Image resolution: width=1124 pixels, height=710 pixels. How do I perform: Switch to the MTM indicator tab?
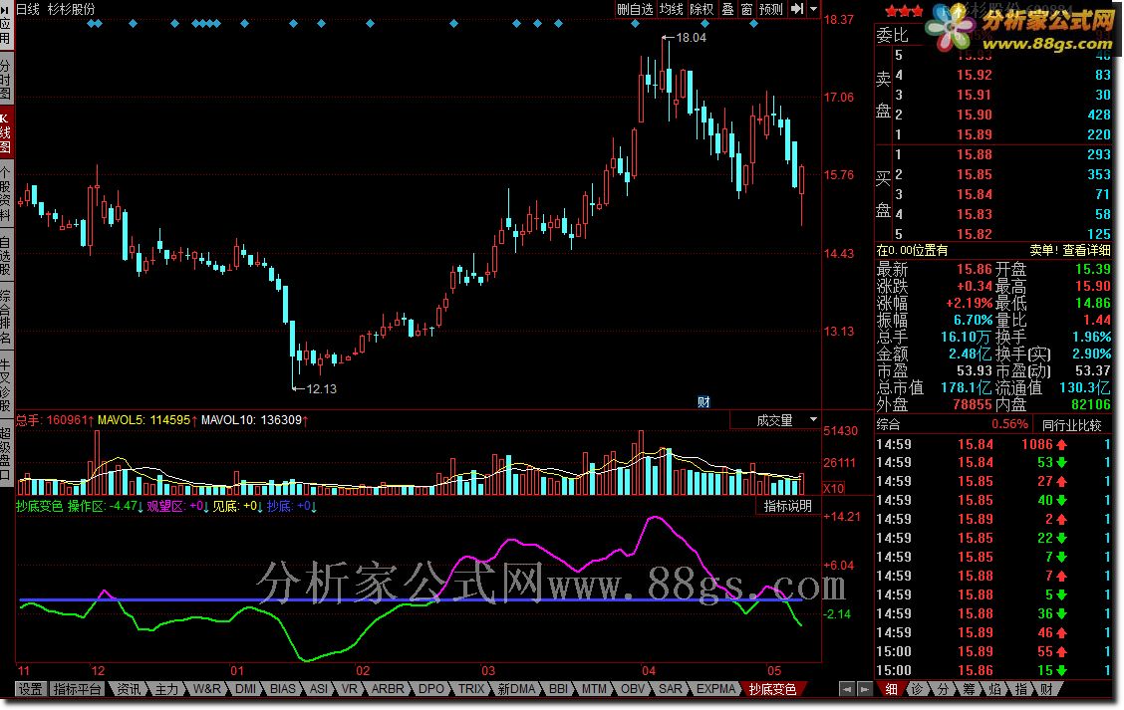[594, 689]
